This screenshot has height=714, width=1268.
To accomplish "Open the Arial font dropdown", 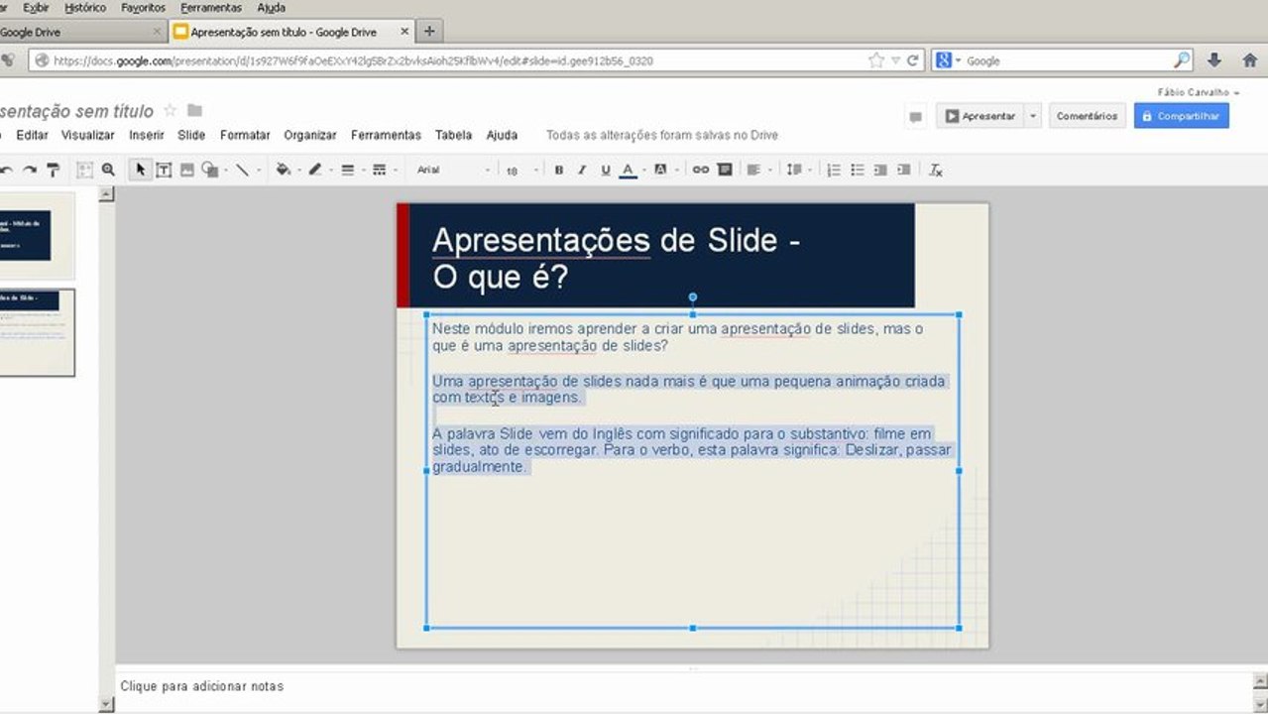I will pyautogui.click(x=453, y=170).
